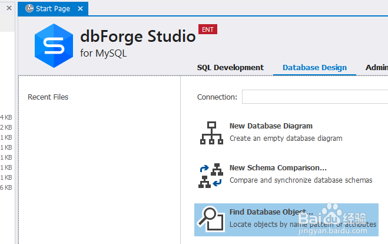Click the dbForge Studio hexagon logo
Viewport: 388px width, 244px height.
pyautogui.click(x=54, y=45)
